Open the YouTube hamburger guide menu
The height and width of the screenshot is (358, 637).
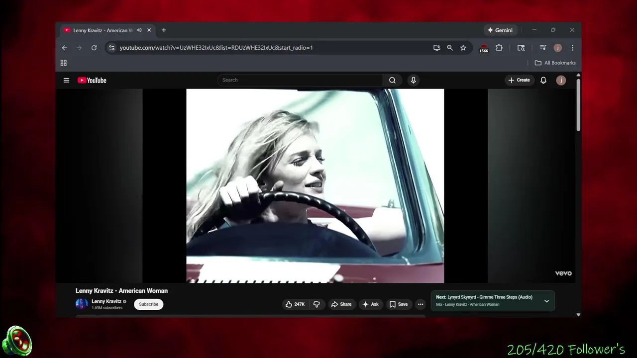(x=66, y=80)
